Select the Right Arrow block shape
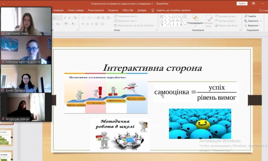Image resolution: width=268 pixels, height=161 pixels. pos(173,20)
